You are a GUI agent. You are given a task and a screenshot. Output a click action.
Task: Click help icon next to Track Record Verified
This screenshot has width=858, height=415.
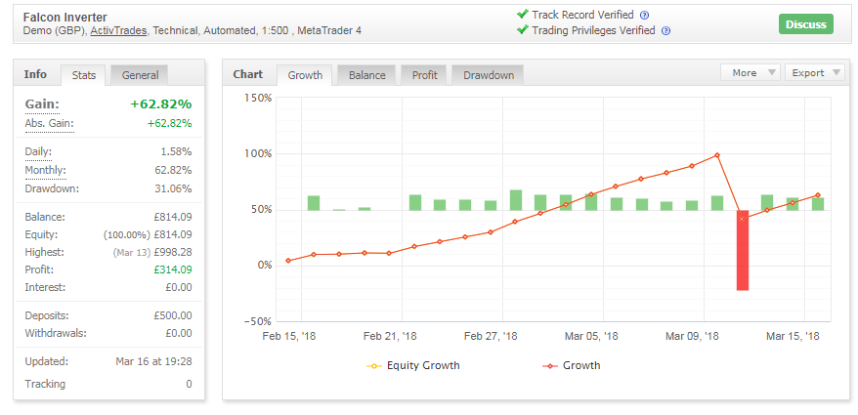pyautogui.click(x=644, y=16)
